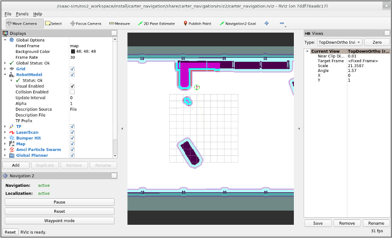The height and width of the screenshot is (238, 392).
Task: Collapse the Current View node
Action: point(307,51)
